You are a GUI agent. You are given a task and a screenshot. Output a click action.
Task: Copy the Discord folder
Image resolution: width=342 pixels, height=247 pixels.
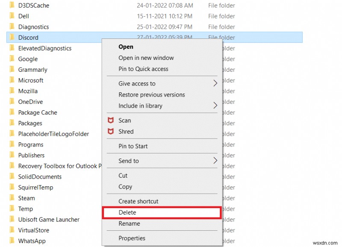pos(125,187)
